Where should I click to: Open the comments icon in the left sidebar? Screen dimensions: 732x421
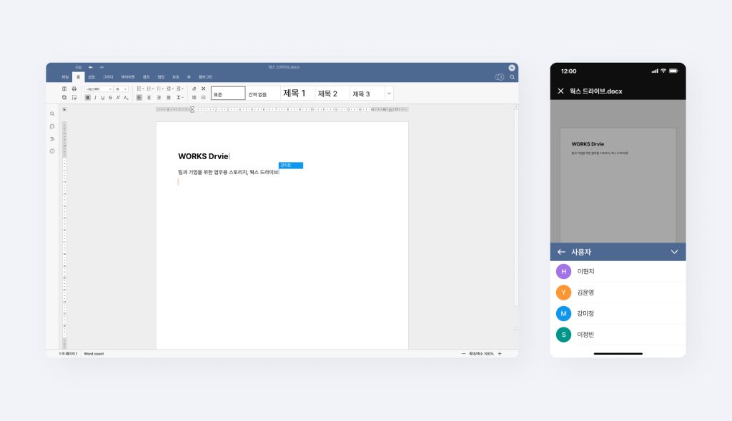52,126
